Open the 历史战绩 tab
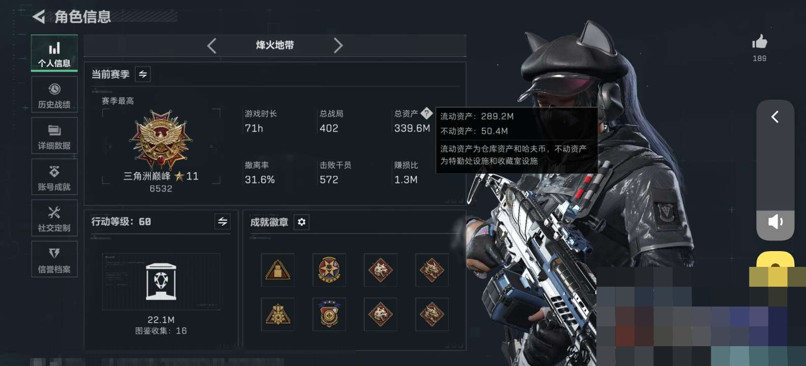 point(54,95)
